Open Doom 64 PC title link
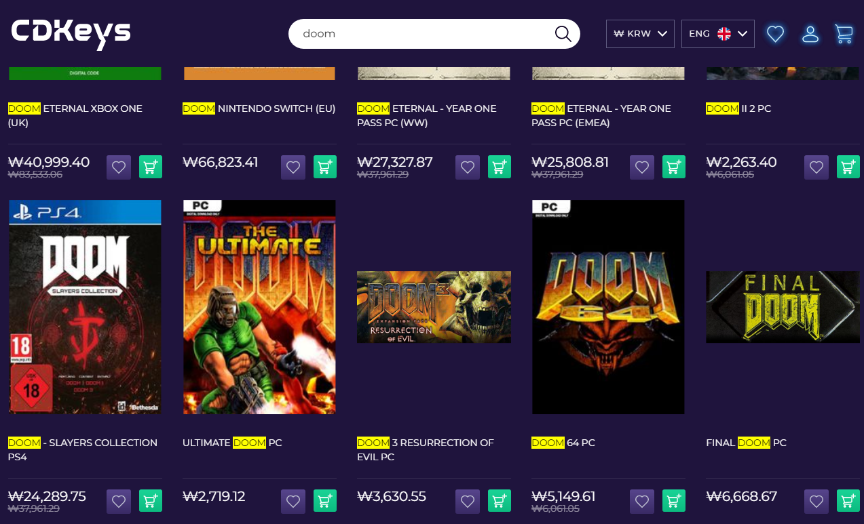The height and width of the screenshot is (524, 864). point(563,443)
